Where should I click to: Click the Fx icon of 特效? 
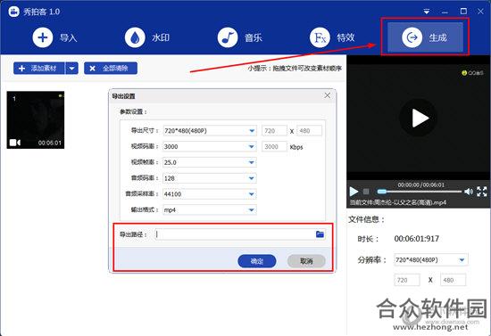pyautogui.click(x=320, y=37)
